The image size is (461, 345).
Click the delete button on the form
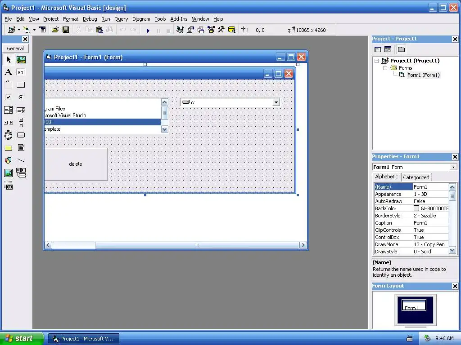click(x=76, y=164)
